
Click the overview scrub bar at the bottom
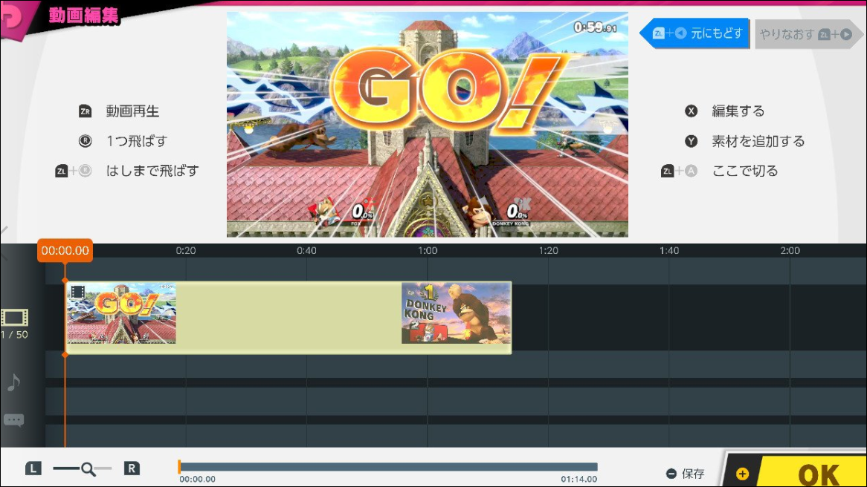pyautogui.click(x=388, y=466)
